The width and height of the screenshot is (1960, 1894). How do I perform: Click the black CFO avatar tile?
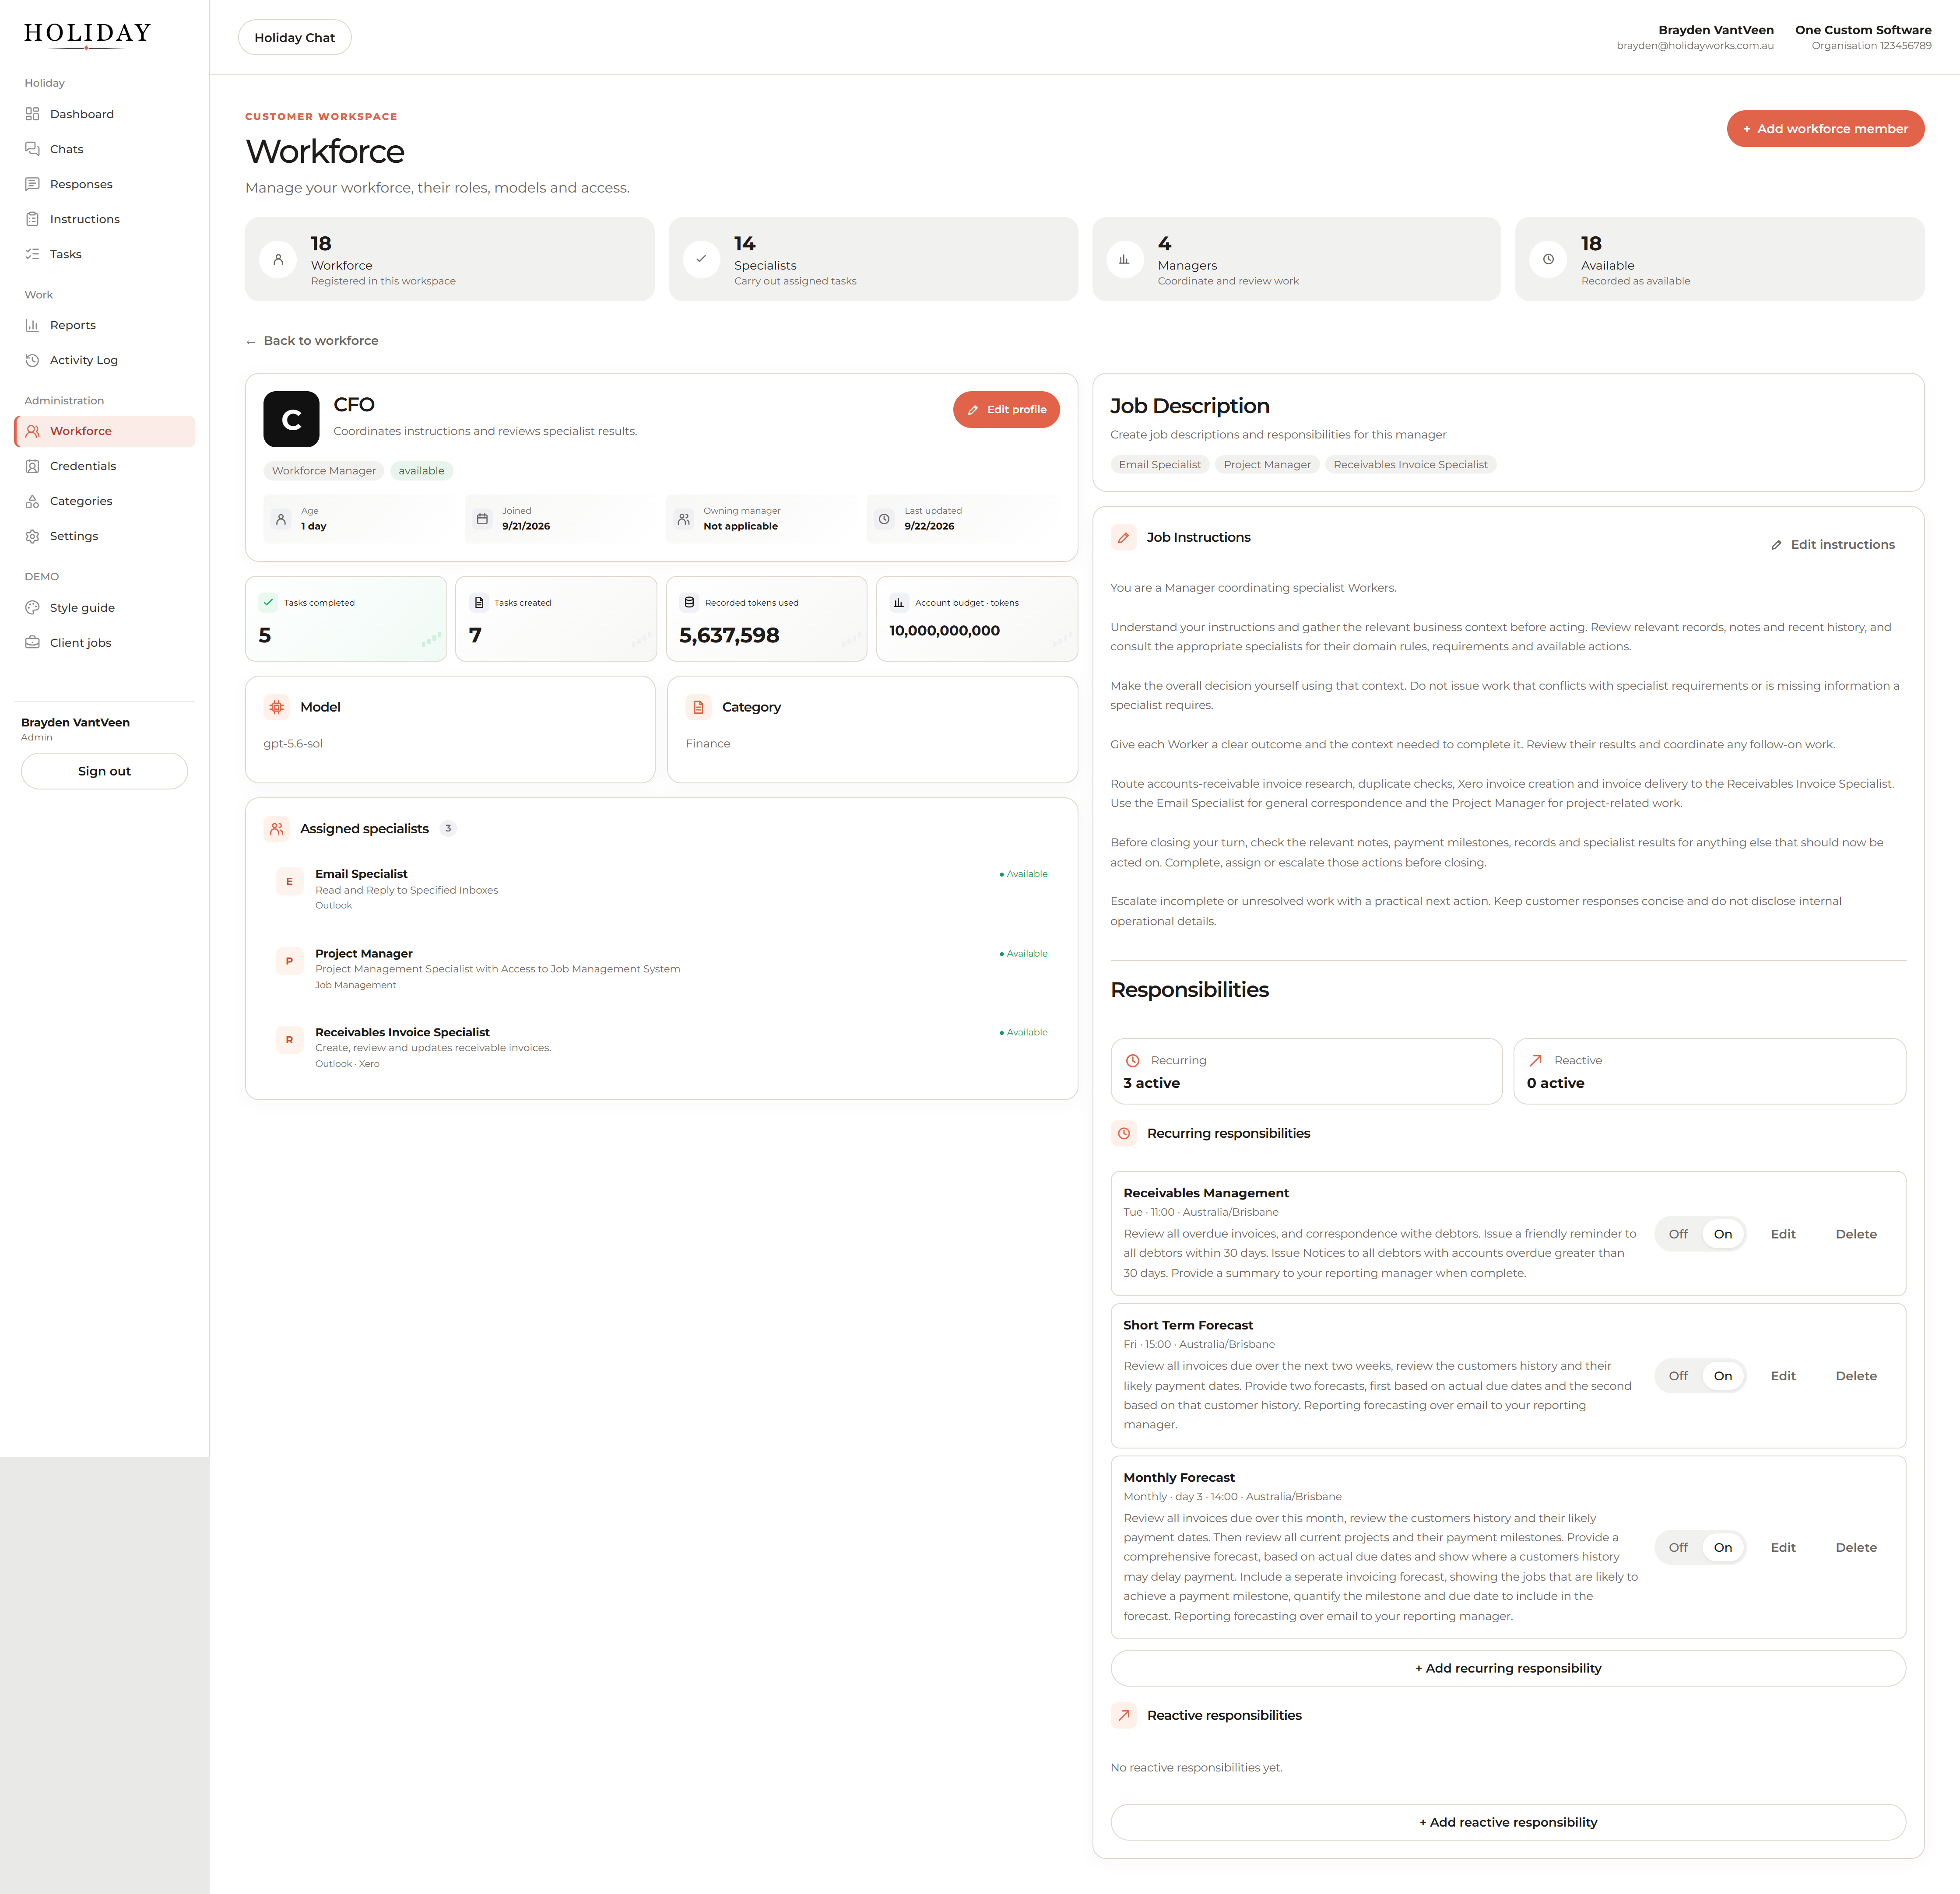tap(291, 419)
